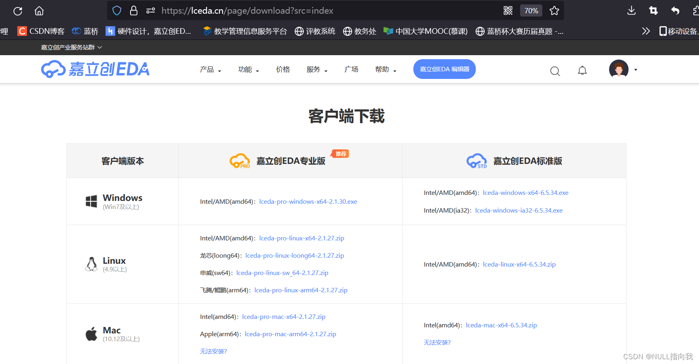Download lceda-pro-mac-x64-2.1.27.zip

coord(284,317)
